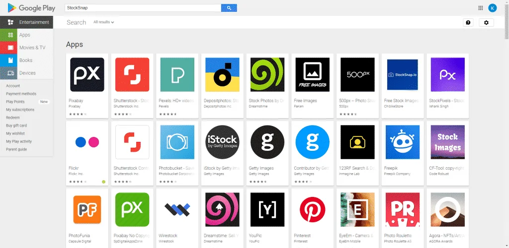Open the Parent guide link

point(16,149)
